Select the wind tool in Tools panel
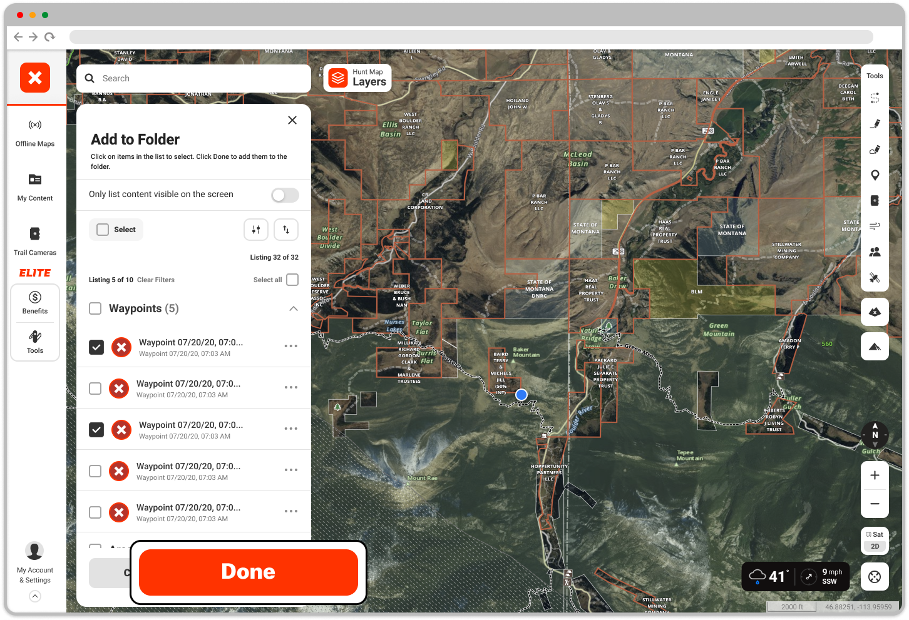This screenshot has height=620, width=909. tap(875, 226)
